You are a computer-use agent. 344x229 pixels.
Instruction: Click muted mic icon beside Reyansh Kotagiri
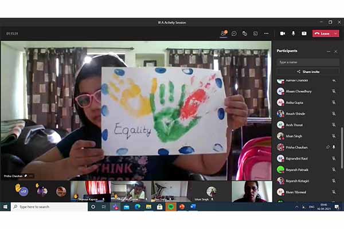point(334,181)
